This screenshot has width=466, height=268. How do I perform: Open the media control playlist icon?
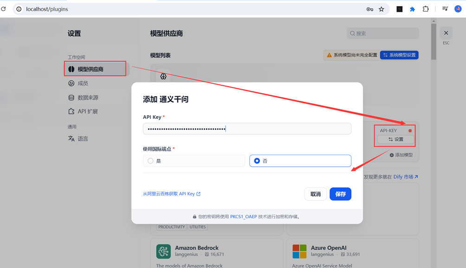(x=445, y=9)
